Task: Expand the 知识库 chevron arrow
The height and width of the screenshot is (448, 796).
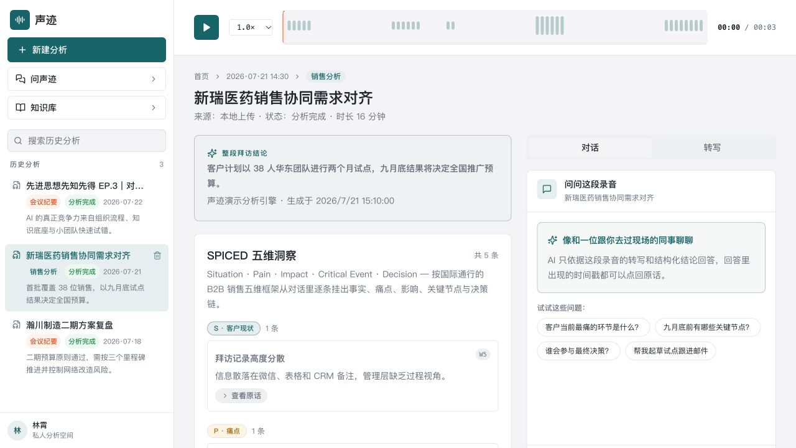Action: 154,108
